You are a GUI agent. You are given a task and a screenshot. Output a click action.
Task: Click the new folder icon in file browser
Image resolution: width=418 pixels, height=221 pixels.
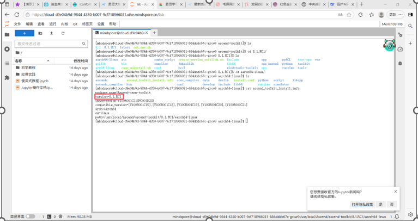(41, 33)
